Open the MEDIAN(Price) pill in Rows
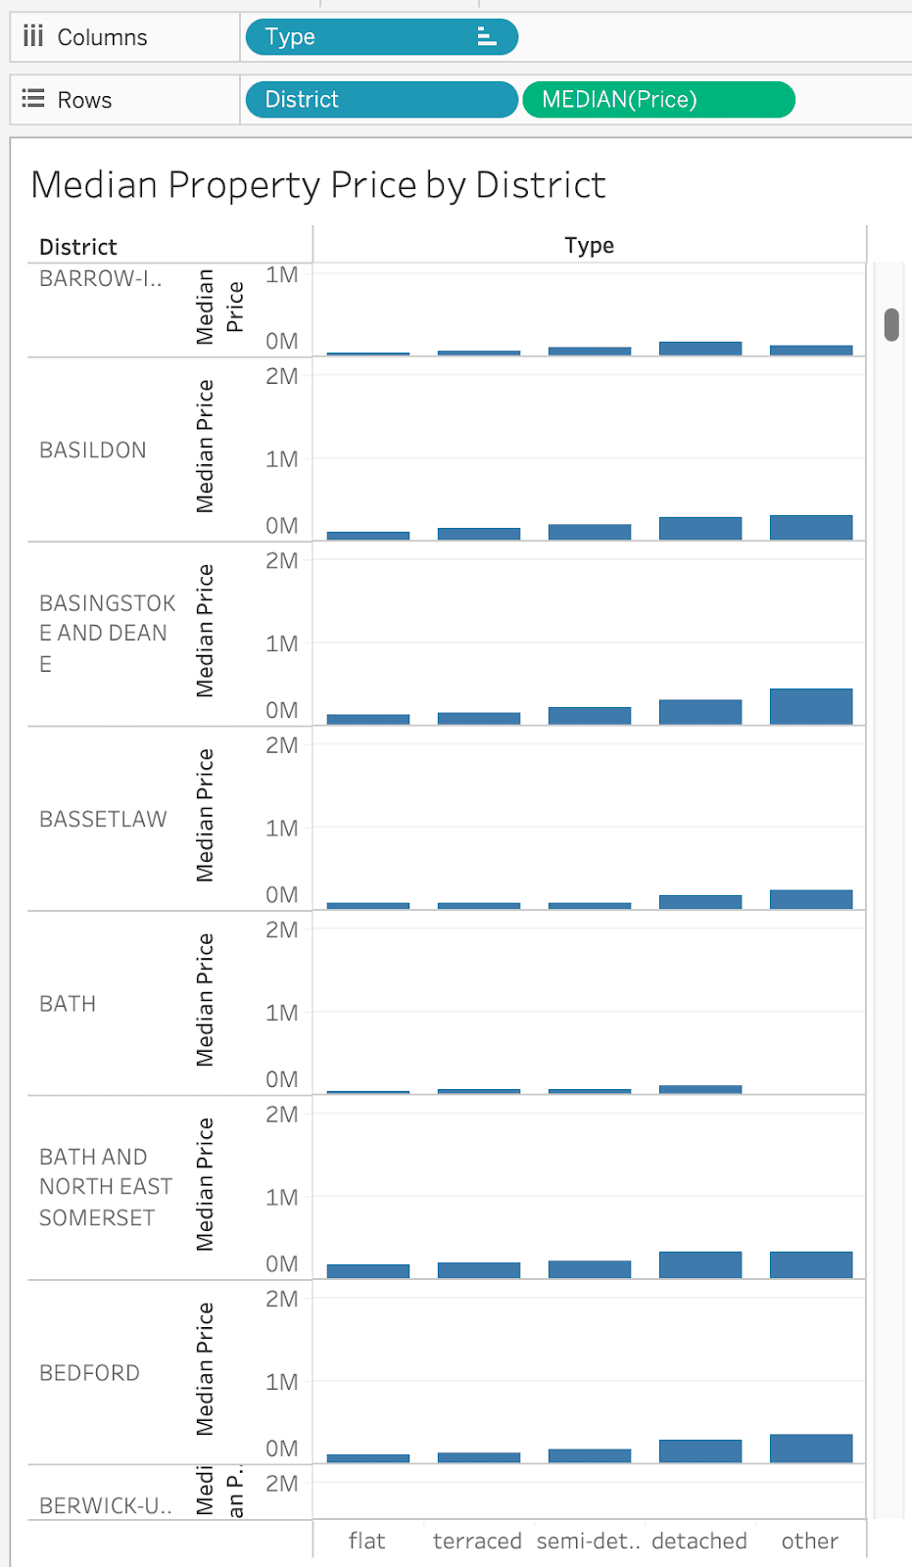The image size is (912, 1567). (x=657, y=99)
